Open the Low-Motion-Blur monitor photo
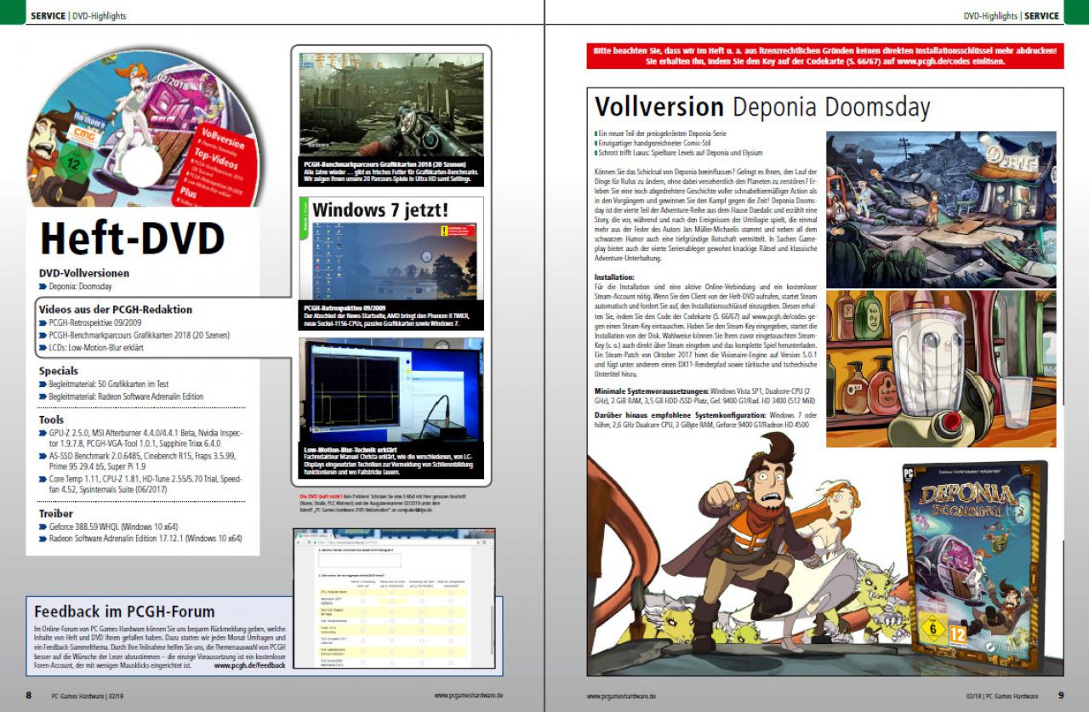1089x712 pixels. pos(391,390)
